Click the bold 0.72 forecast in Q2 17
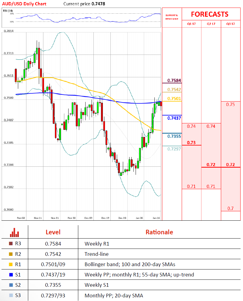This screenshot has width=243, height=301. click(x=211, y=165)
